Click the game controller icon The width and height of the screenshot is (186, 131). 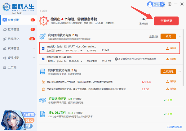pyautogui.click(x=42, y=100)
